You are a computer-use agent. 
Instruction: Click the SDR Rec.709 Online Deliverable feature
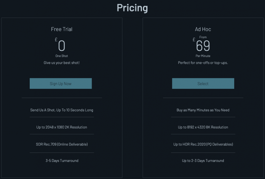point(62,144)
